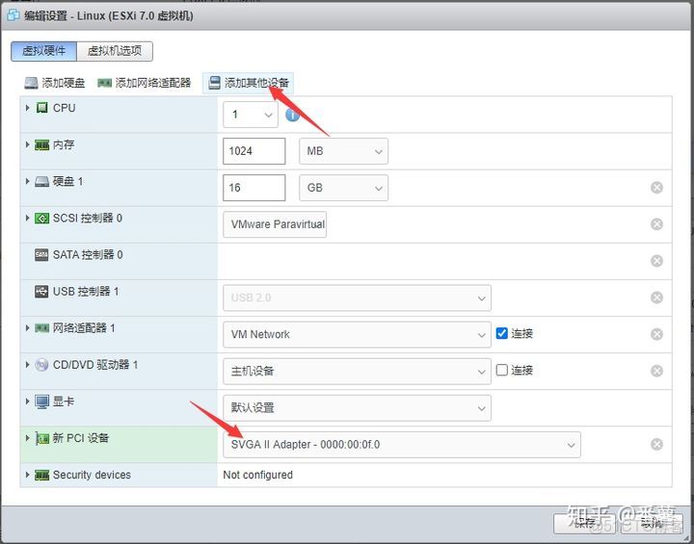This screenshot has height=544, width=694.
Task: Remove SCSI 控制器 0 with delete icon
Action: tap(656, 224)
